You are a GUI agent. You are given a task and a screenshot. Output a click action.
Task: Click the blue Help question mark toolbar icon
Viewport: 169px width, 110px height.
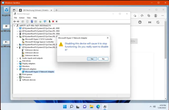point(32,21)
